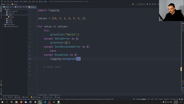Image resolution: width=184 pixels, height=104 pixels.
Task: Open the Bookmarks side tool tab
Action: (1, 91)
